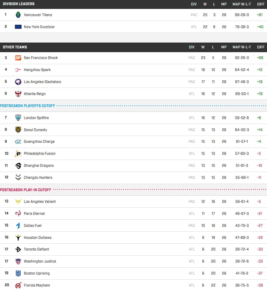Select the Seoul Dynasty tiger logo
267x290 pixels.
coord(18,130)
